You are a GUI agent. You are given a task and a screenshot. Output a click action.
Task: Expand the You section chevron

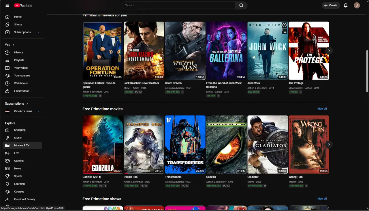click(x=13, y=45)
